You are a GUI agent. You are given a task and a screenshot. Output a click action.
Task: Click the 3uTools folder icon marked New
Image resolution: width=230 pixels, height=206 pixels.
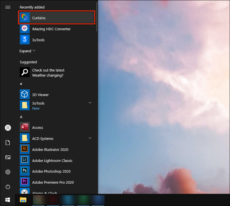pos(25,105)
